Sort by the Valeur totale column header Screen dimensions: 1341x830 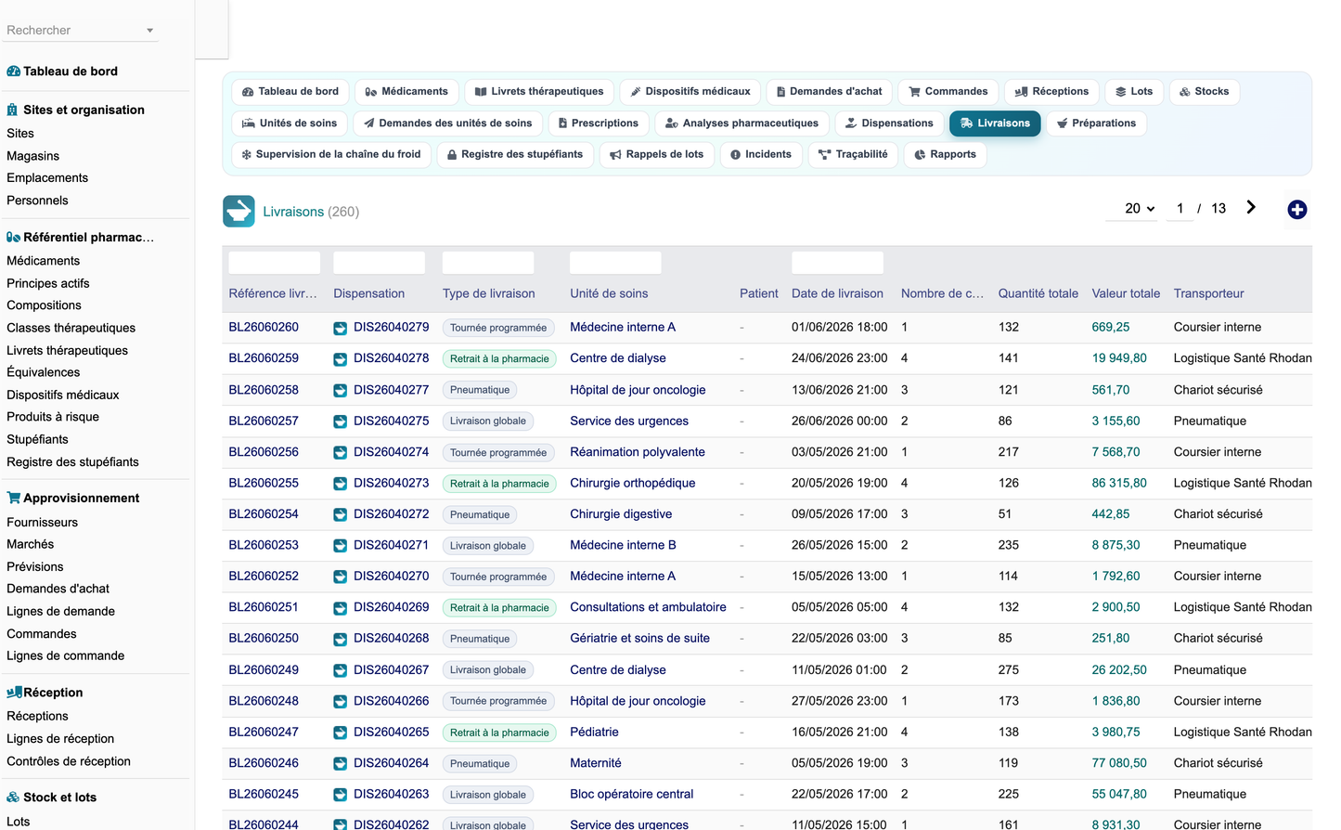(x=1126, y=293)
